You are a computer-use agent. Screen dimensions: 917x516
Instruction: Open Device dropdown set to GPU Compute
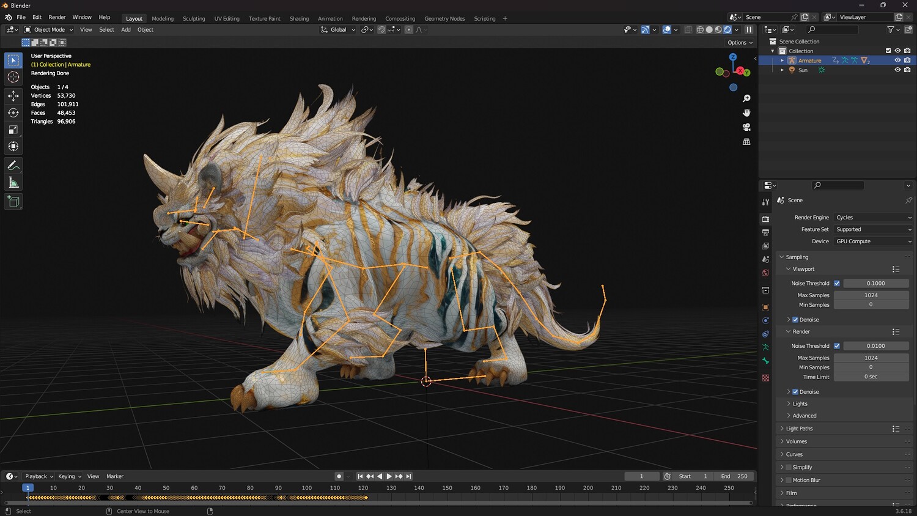point(873,241)
